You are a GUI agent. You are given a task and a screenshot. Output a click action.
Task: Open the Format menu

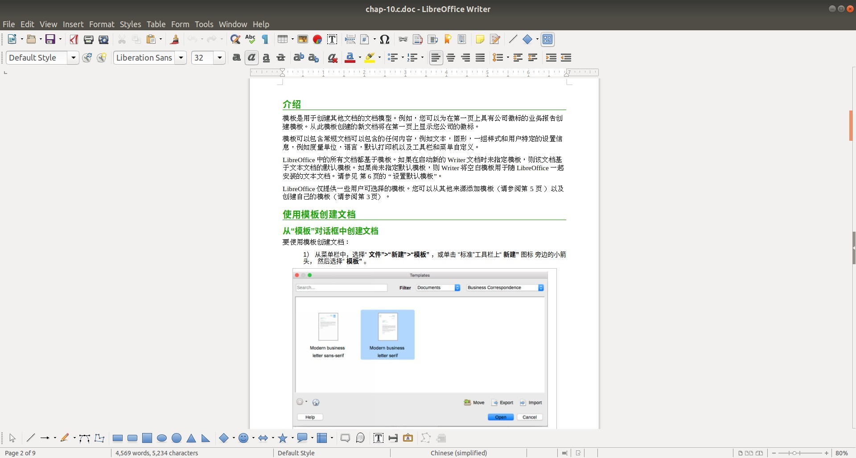coord(102,25)
